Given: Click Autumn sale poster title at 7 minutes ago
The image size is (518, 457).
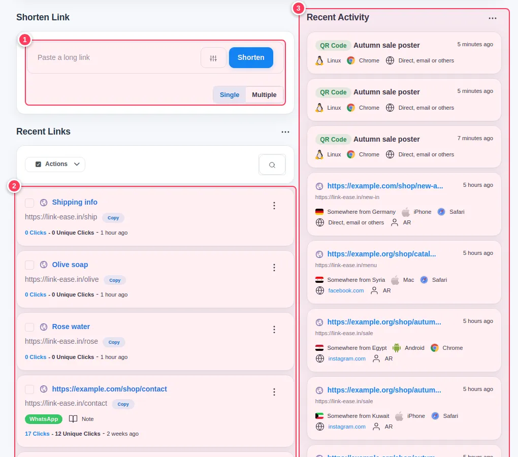Looking at the screenshot, I should [386, 139].
